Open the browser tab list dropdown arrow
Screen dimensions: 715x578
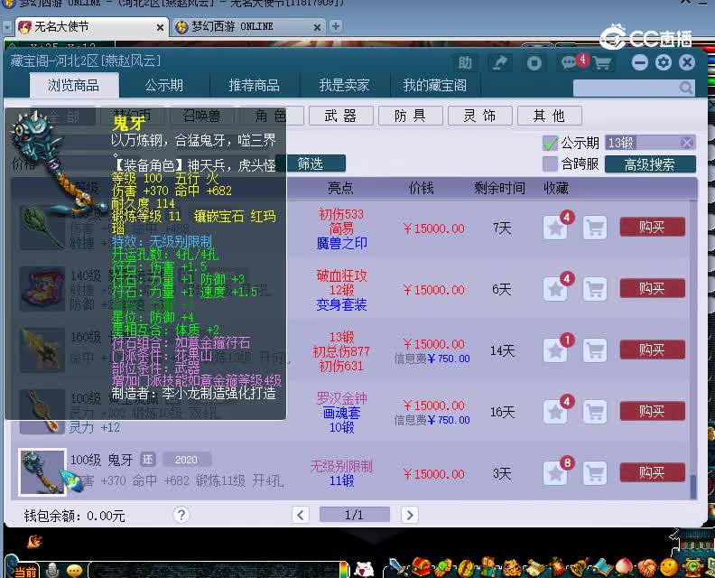7,27
